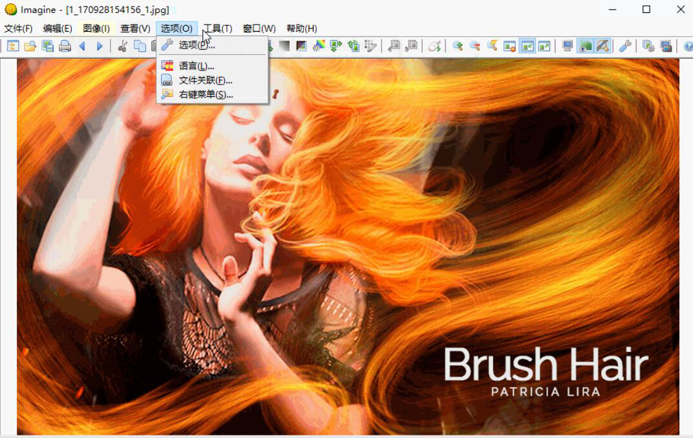
Task: Open the 图像(I) menu
Action: click(96, 28)
